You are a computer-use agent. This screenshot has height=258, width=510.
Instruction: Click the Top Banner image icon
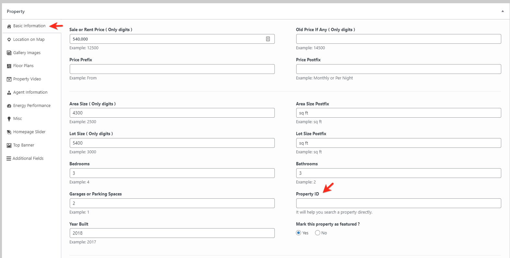9,145
